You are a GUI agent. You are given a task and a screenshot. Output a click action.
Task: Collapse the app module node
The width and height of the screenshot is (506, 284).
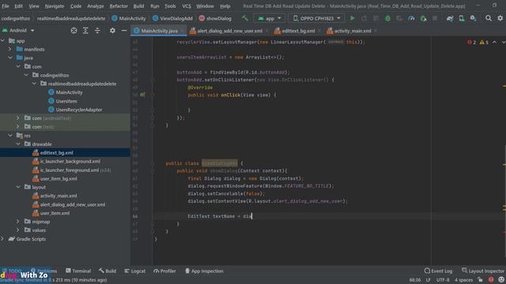[x=3, y=40]
